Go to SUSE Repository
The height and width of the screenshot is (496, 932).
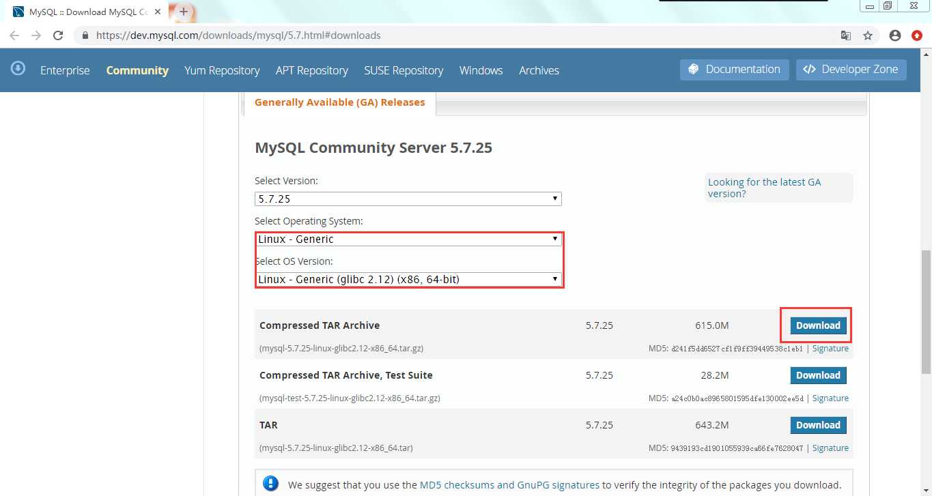(x=404, y=70)
